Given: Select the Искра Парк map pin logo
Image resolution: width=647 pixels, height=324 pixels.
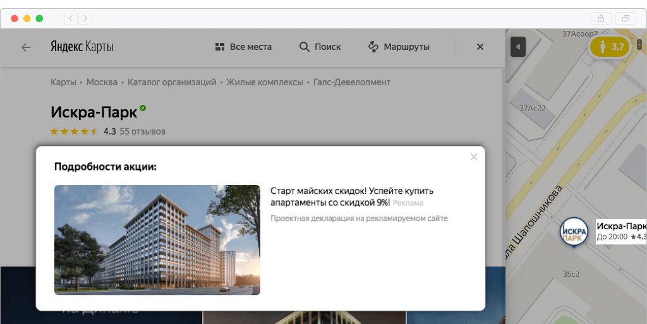Looking at the screenshot, I should (574, 232).
